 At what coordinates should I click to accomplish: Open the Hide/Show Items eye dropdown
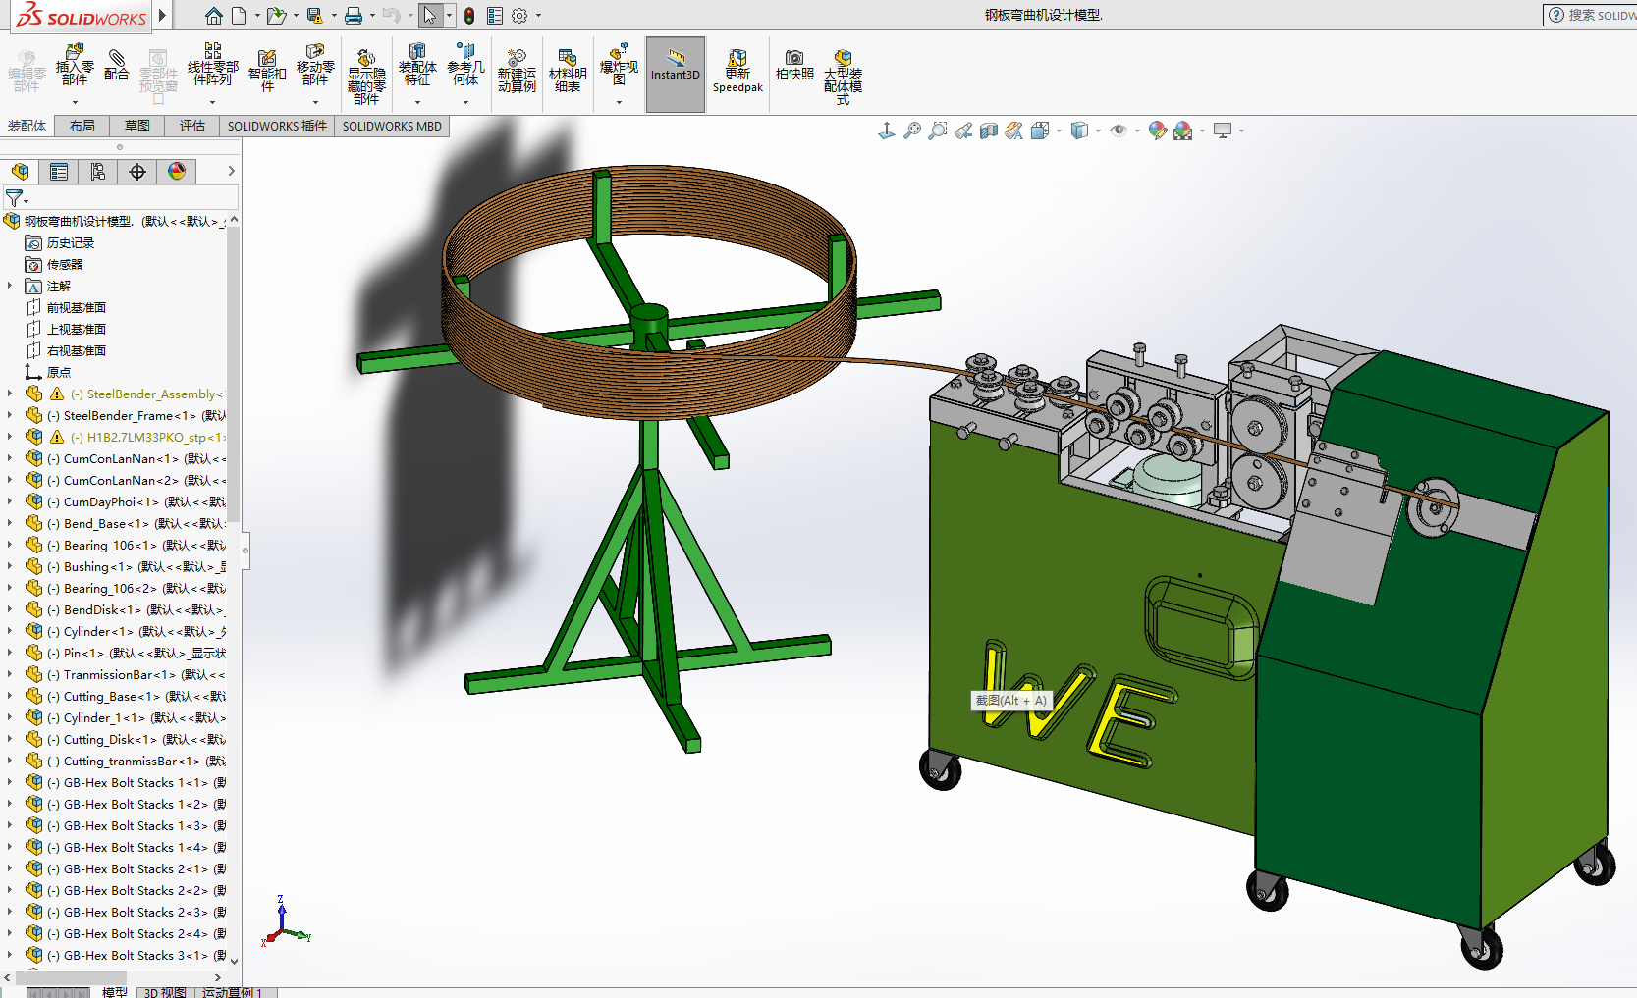(1124, 131)
